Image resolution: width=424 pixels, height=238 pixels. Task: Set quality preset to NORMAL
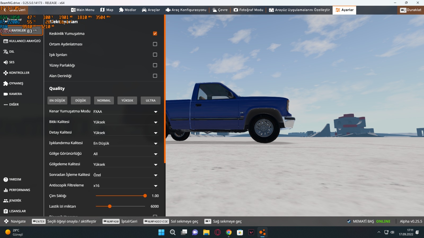[104, 100]
